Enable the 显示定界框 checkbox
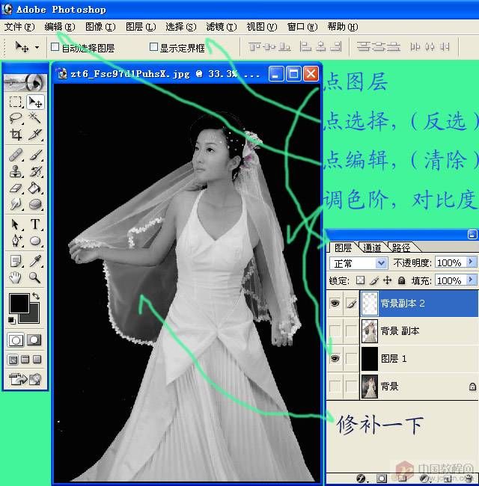Viewport: 479px width, 486px height. pos(154,47)
